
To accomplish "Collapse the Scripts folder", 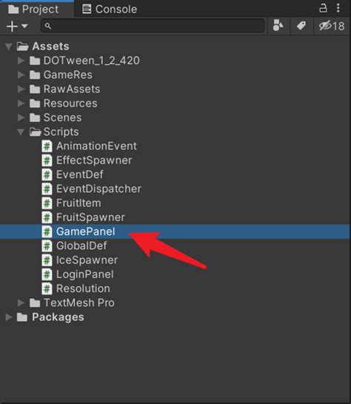I will click(x=21, y=132).
